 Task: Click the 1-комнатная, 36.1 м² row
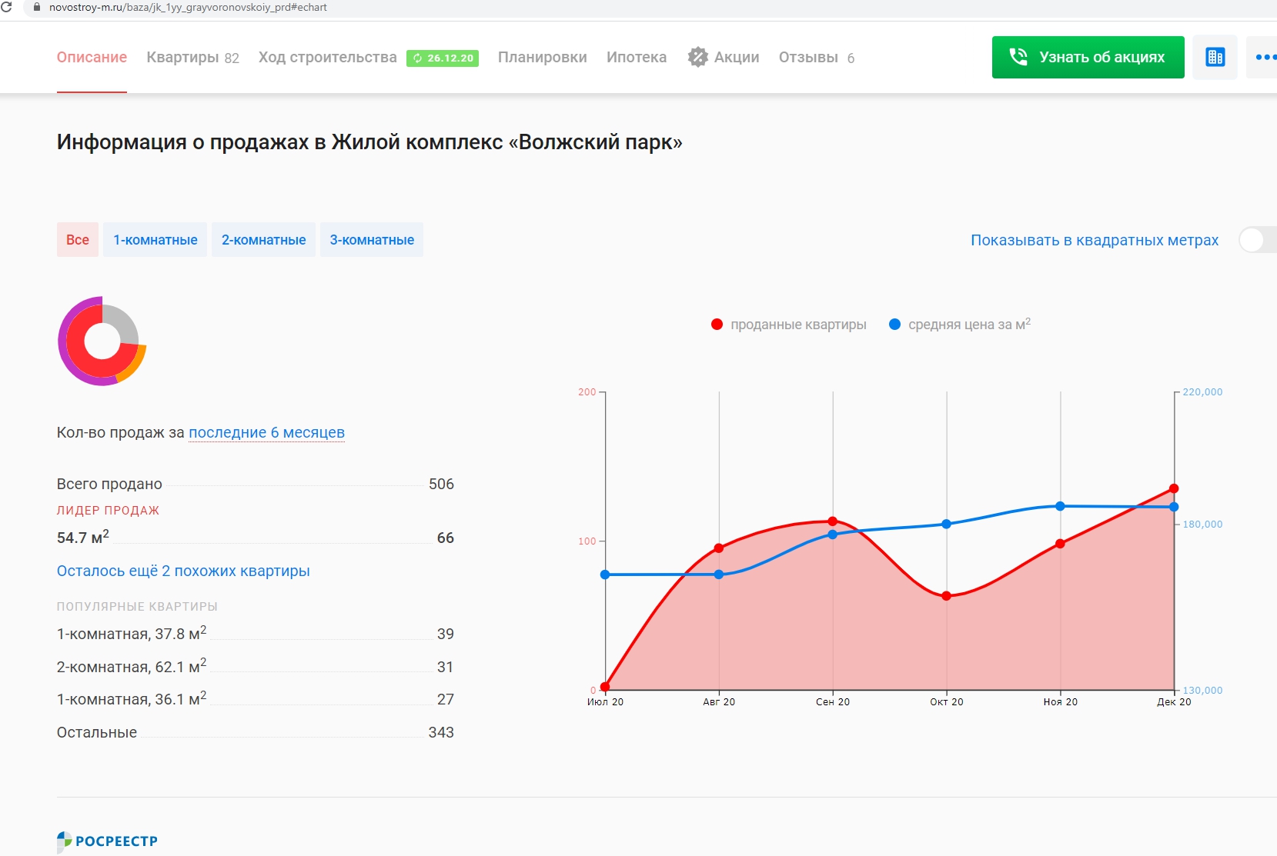pyautogui.click(x=256, y=699)
